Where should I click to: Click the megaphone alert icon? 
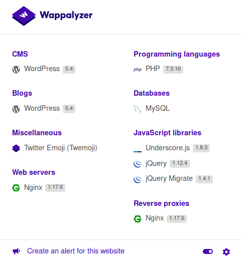17,251
